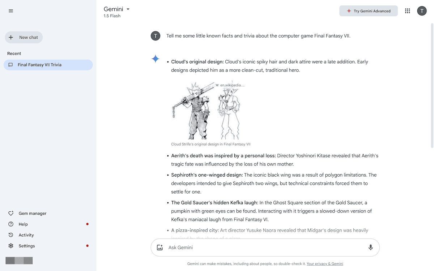Click the sparkle icon on Try Gemini Advanced

(x=349, y=11)
